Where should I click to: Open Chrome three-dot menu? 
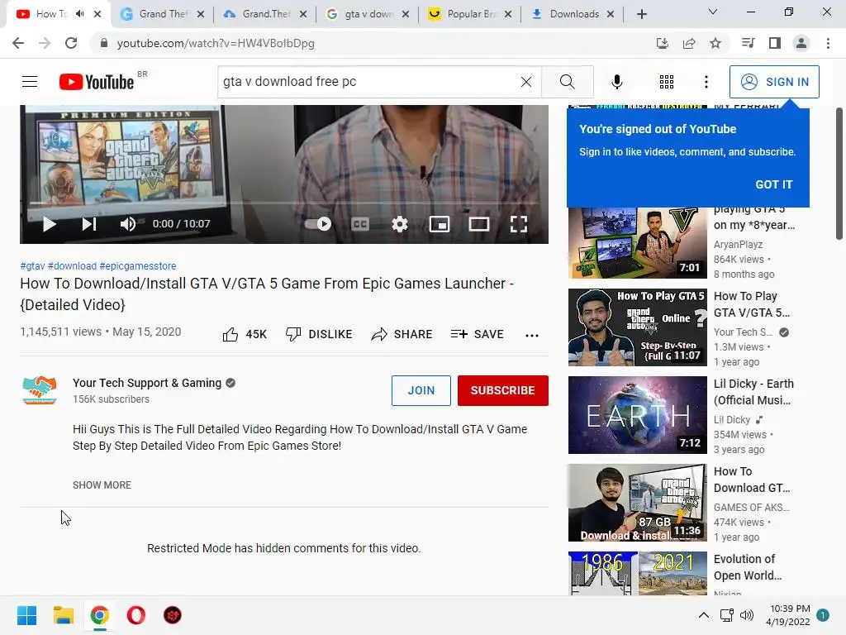828,43
